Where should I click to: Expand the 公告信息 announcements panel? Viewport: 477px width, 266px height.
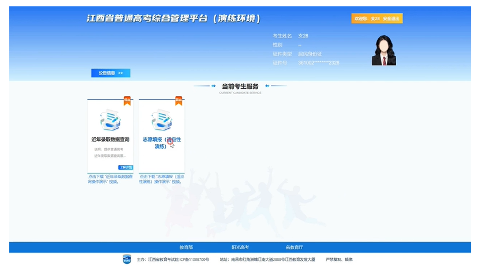click(x=110, y=73)
